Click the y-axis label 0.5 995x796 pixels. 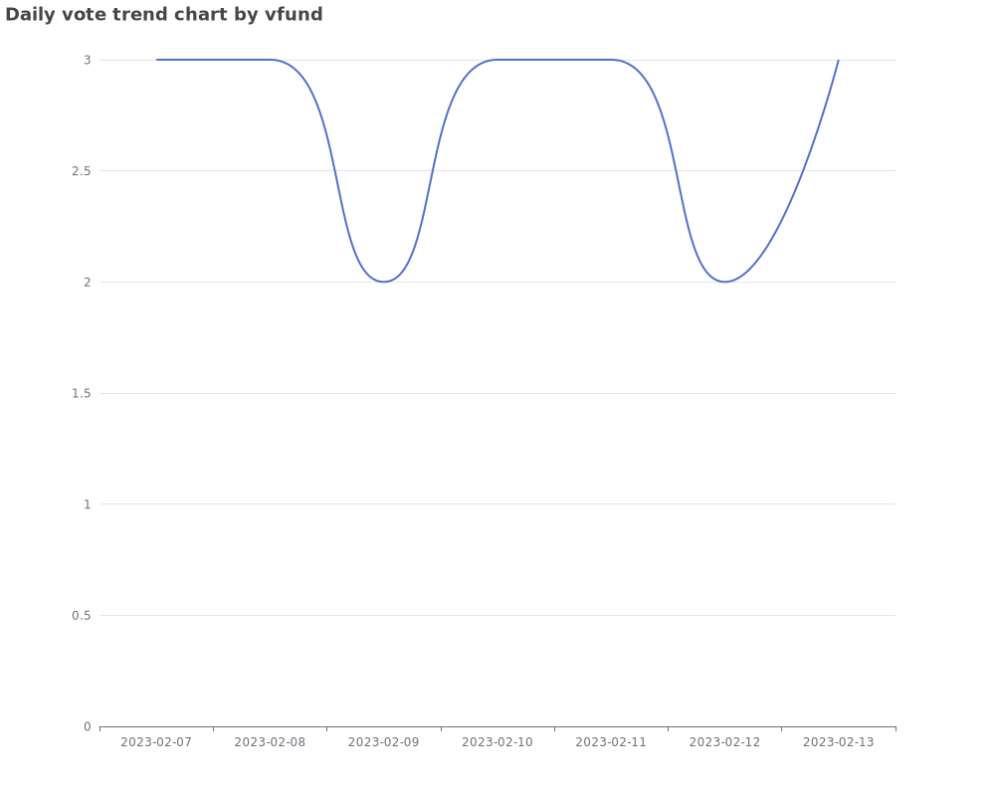[82, 616]
